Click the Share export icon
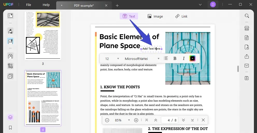Screen dimensions: 257x133 247,57
